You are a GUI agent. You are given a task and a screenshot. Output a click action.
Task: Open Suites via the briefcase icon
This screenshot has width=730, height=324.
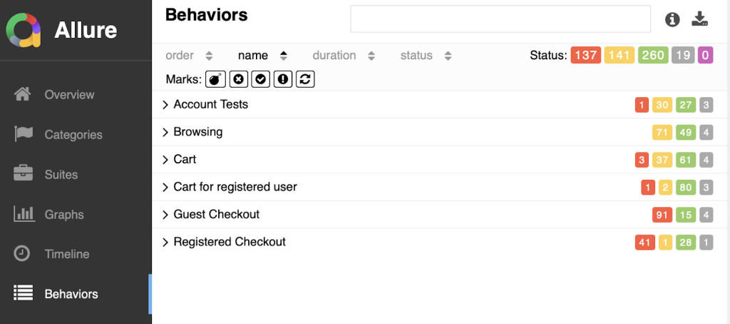(24, 174)
